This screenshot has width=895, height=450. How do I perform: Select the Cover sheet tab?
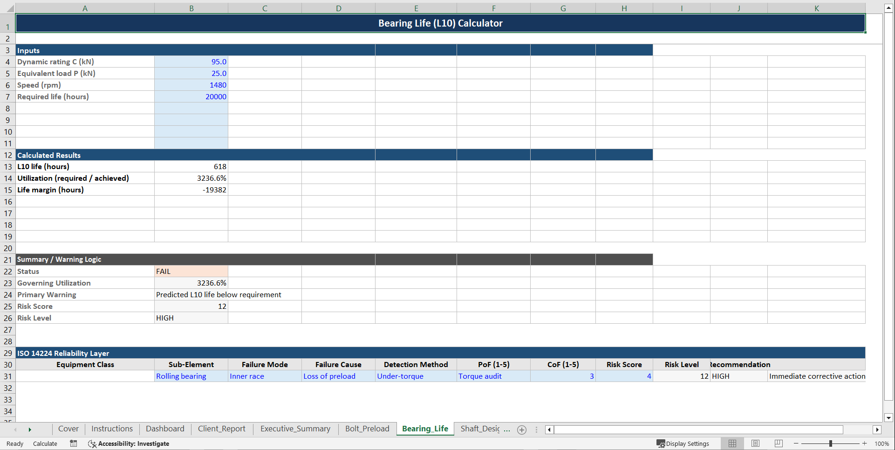68,429
